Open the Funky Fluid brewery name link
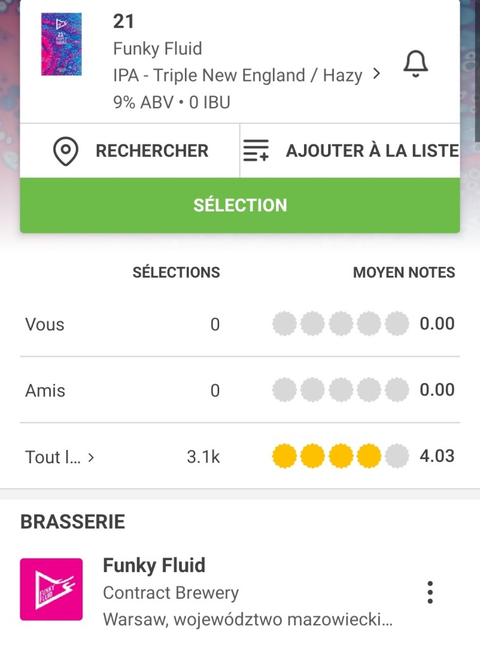This screenshot has width=480, height=648. (x=154, y=565)
